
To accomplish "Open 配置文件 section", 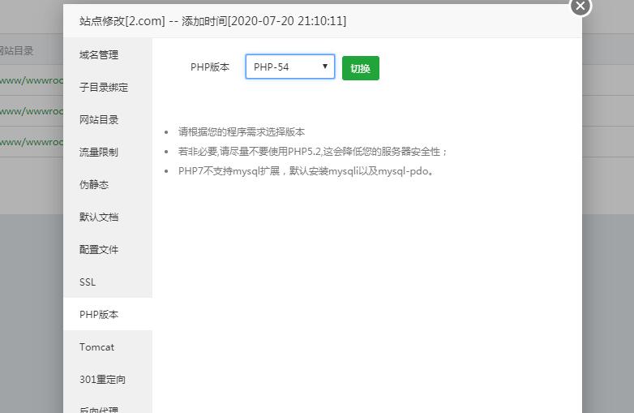I will coord(108,249).
